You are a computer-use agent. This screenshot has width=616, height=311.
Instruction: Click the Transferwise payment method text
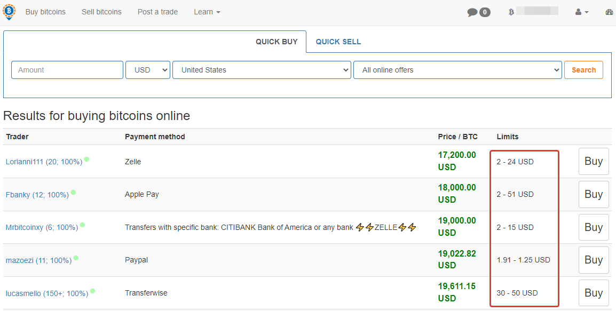146,293
